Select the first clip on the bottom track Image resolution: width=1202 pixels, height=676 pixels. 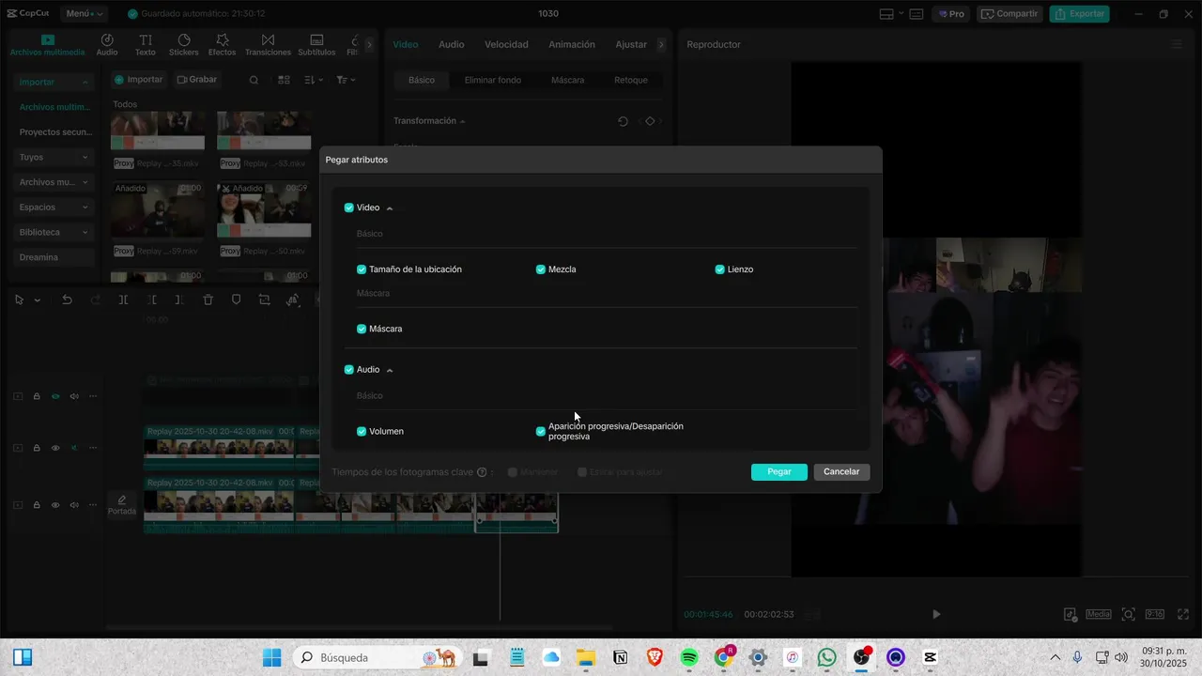pos(219,505)
